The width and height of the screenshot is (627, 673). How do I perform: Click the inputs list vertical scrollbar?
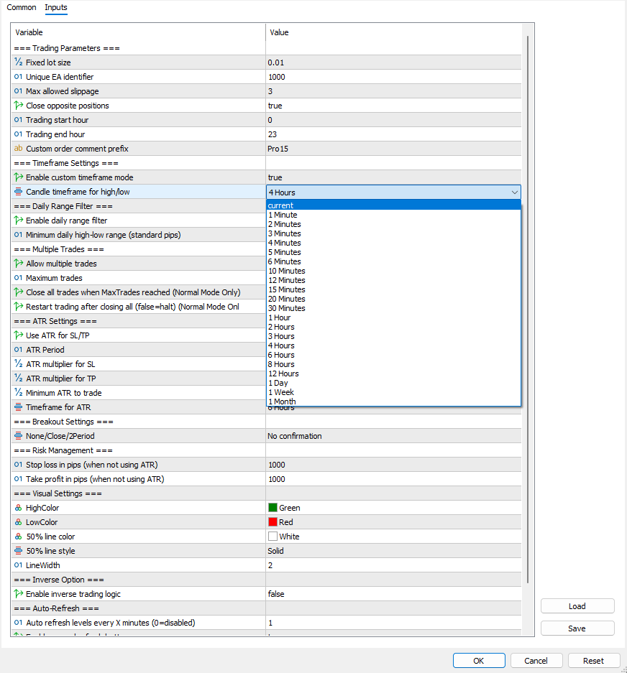(527, 309)
